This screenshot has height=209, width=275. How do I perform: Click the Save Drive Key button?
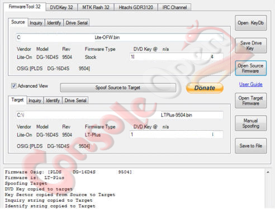(x=251, y=46)
